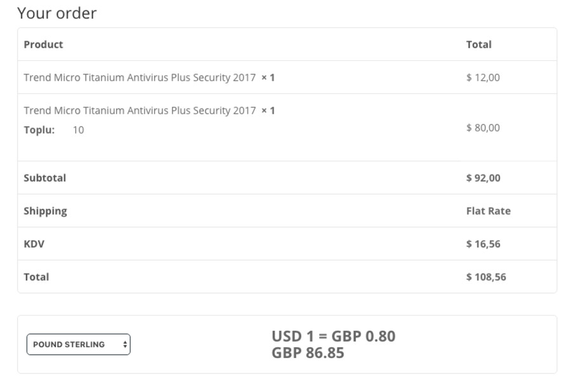Click the Toplu label
Screen dimensions: 571x391
coord(39,130)
